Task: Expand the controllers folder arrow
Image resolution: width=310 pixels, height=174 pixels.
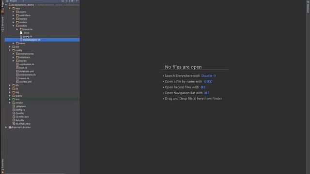Action: tap(14, 15)
